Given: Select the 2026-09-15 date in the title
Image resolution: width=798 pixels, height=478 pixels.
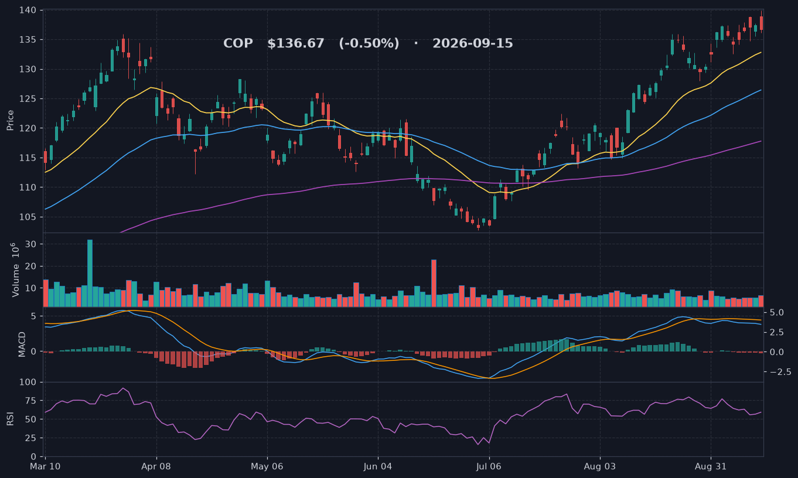Looking at the screenshot, I should [x=473, y=44].
